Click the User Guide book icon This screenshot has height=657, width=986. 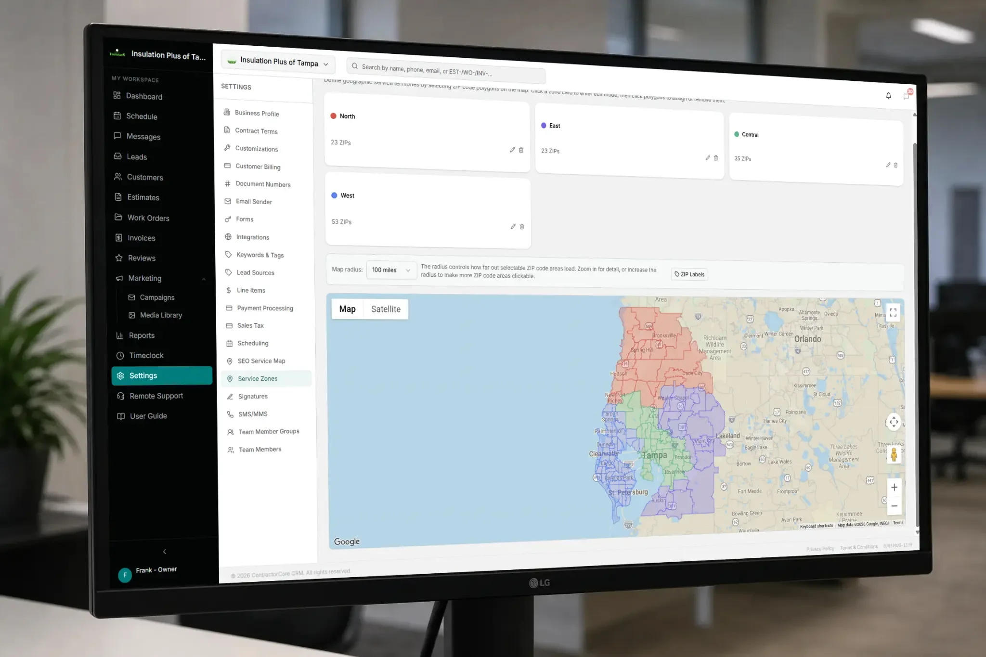(121, 416)
